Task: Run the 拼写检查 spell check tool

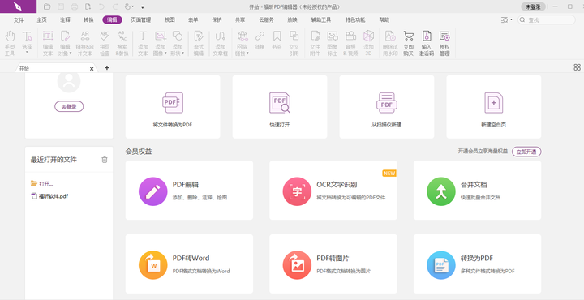Action: 105,43
